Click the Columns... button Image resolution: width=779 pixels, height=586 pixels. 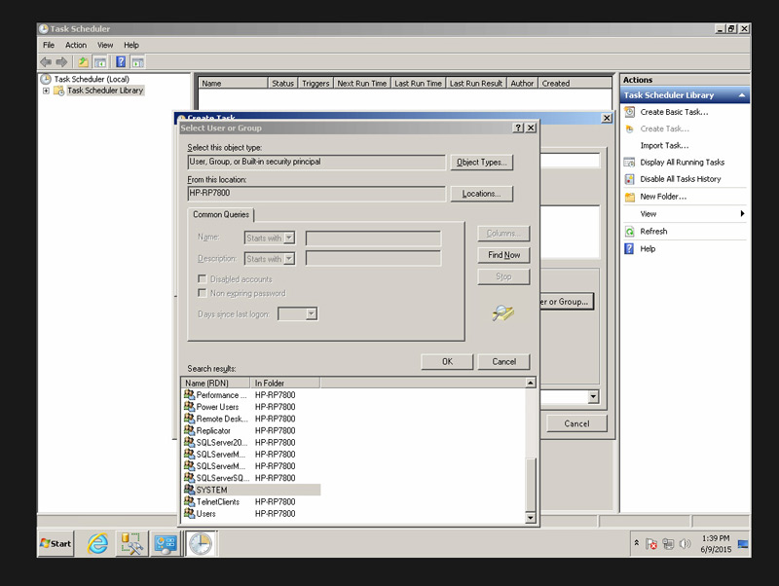pos(503,234)
